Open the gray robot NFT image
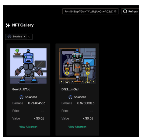The width and height of the screenshot is (143, 140). [x=77, y=66]
